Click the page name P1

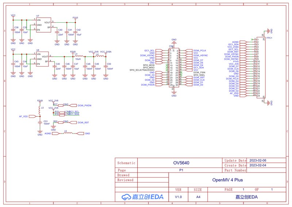pyautogui.click(x=181, y=170)
